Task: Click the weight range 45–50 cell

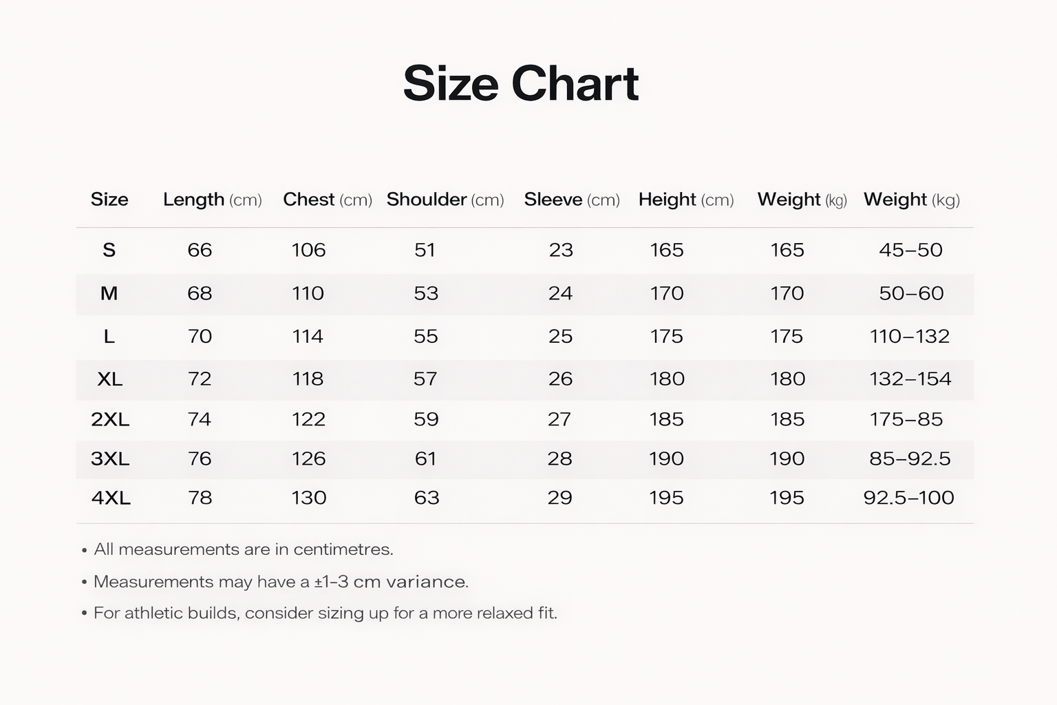Action: click(910, 250)
